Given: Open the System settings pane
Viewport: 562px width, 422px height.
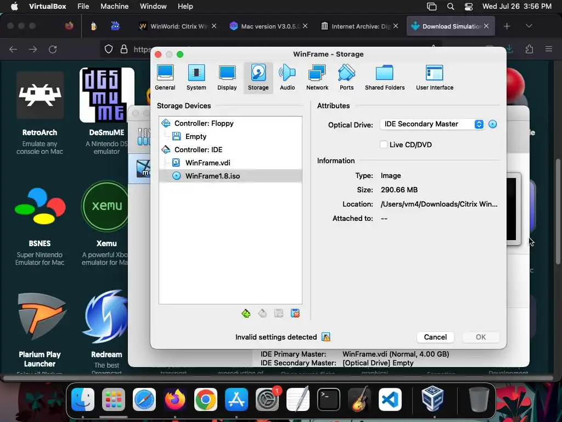Looking at the screenshot, I should (196, 77).
